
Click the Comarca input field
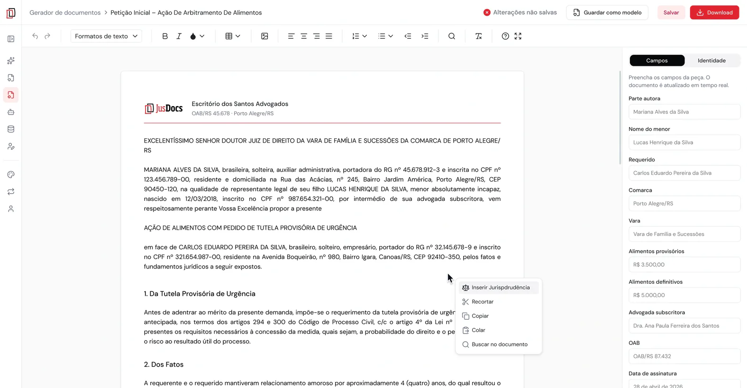click(x=684, y=203)
